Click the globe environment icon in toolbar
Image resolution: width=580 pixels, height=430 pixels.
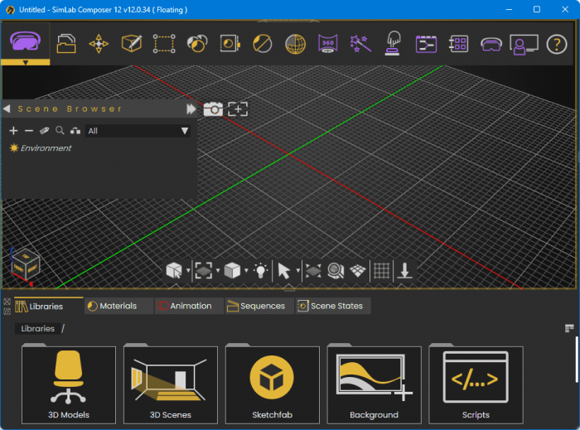[x=294, y=43]
